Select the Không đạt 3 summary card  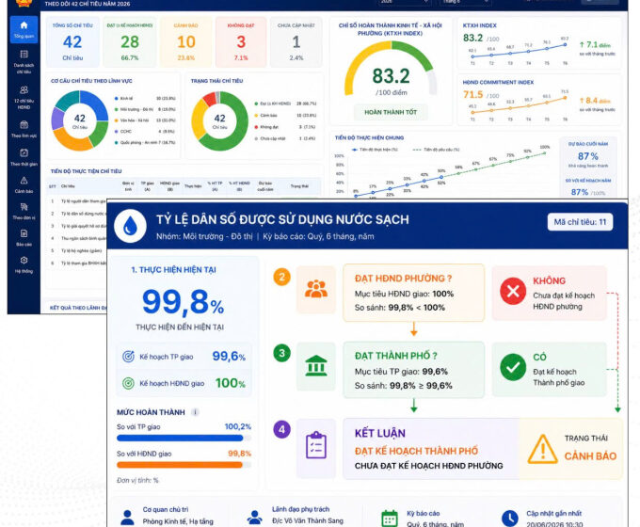[241, 42]
